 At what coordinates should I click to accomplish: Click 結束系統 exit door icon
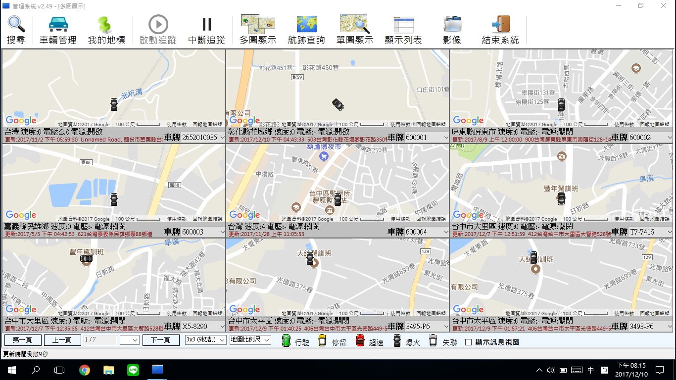coord(500,25)
